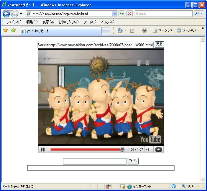Expand the Print options dropdown arrow
This screenshot has width=207, height=191.
tap(150, 30)
